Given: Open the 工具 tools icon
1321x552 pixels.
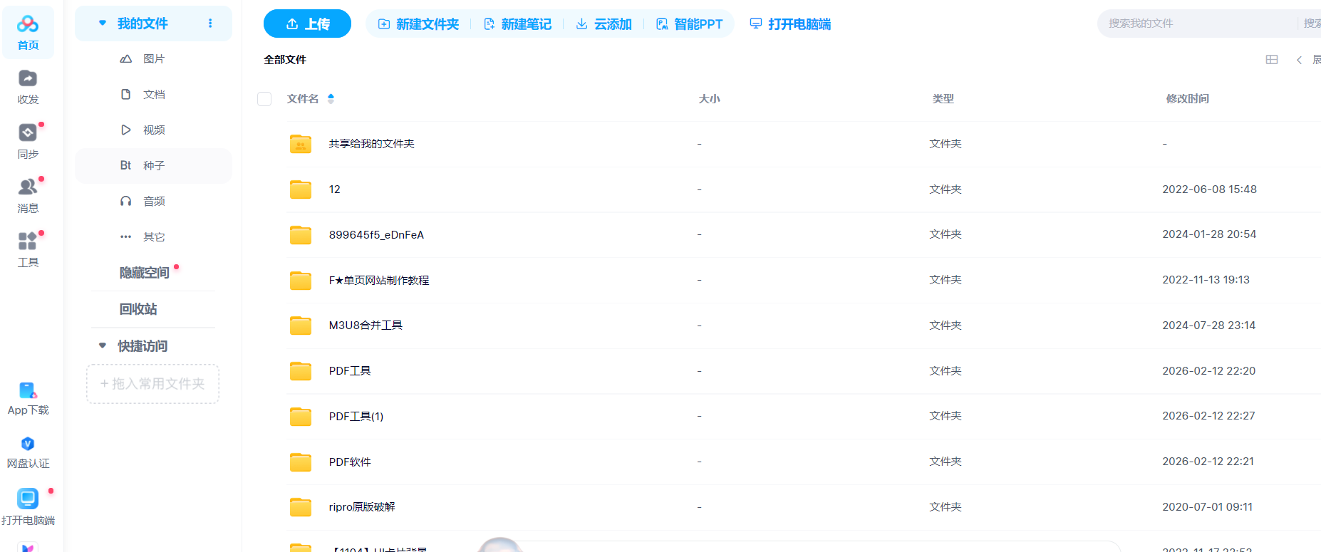Looking at the screenshot, I should click(28, 241).
